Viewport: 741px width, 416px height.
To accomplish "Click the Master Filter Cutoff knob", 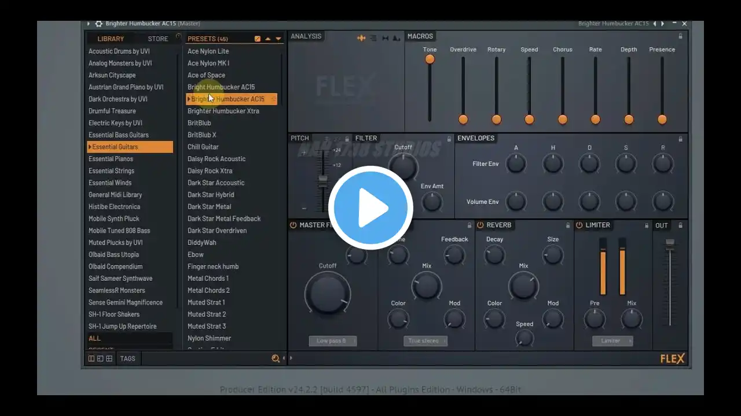I will coord(328,293).
